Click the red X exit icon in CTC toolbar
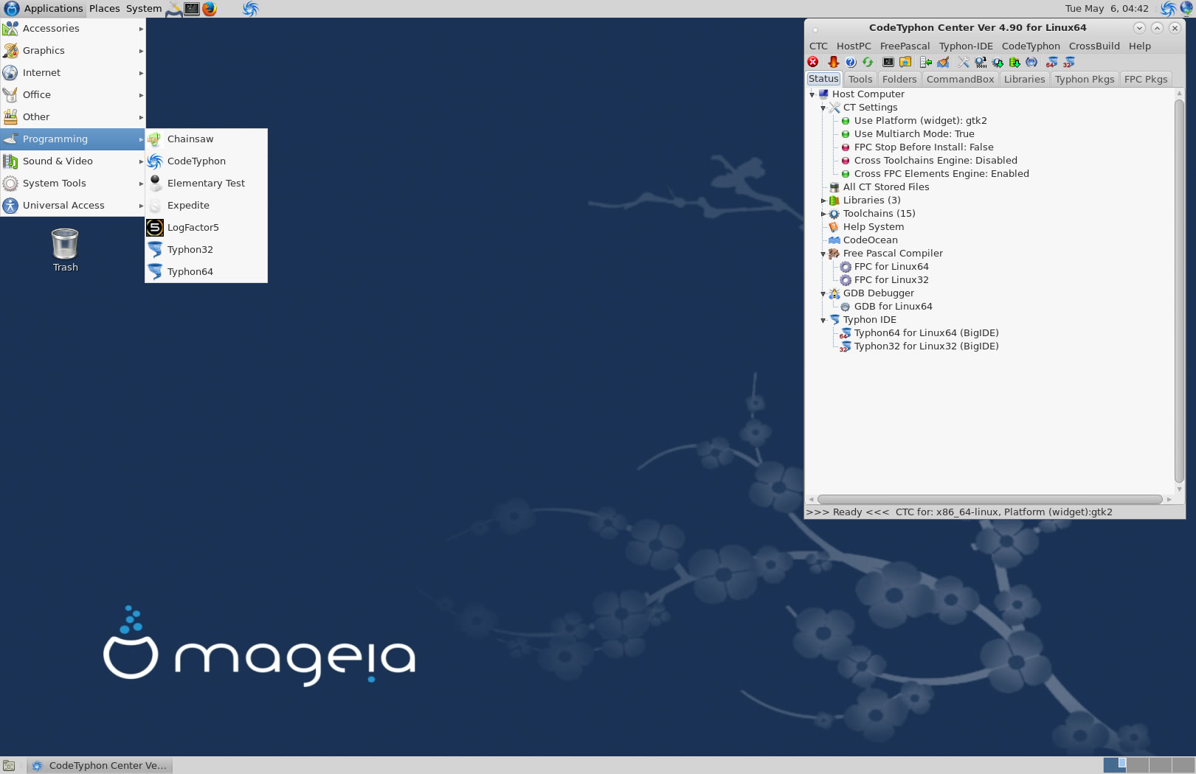1196x774 pixels. click(x=813, y=62)
